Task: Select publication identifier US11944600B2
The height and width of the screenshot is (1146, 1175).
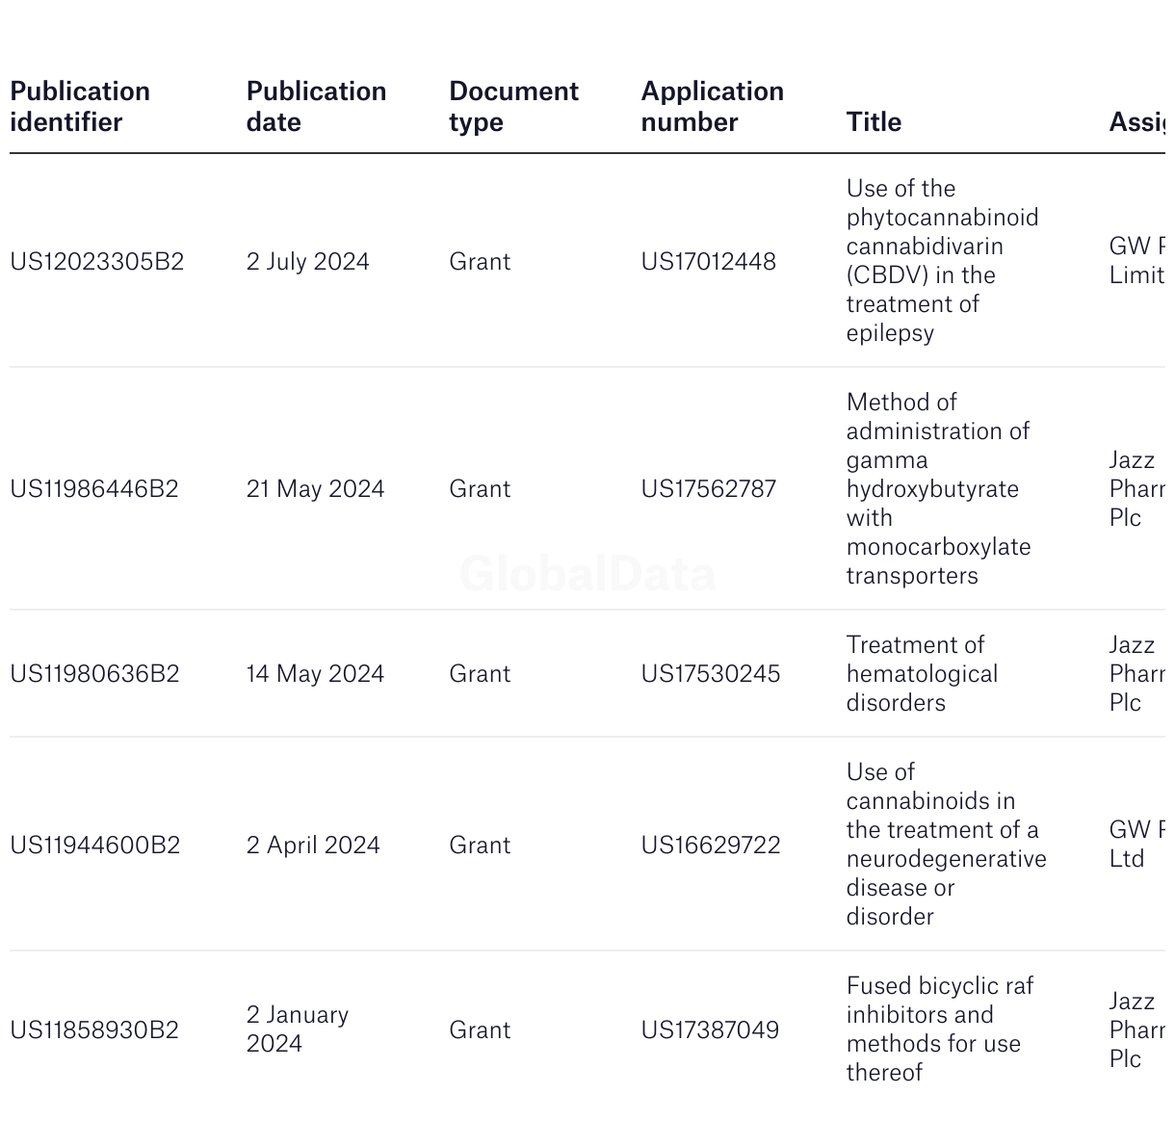Action: (x=95, y=846)
